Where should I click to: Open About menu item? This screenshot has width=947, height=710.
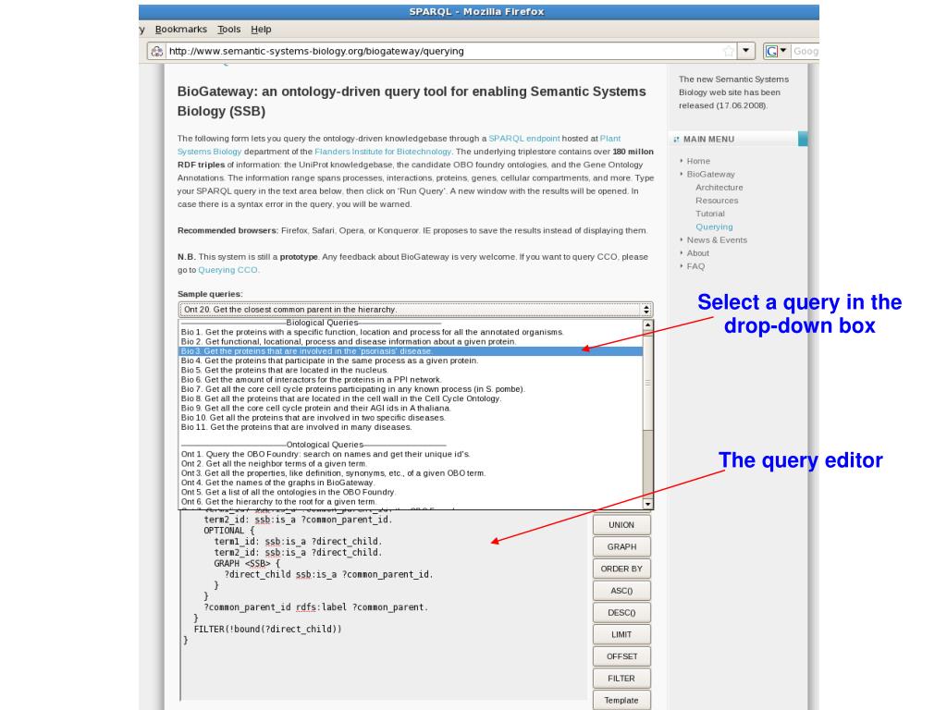(697, 253)
